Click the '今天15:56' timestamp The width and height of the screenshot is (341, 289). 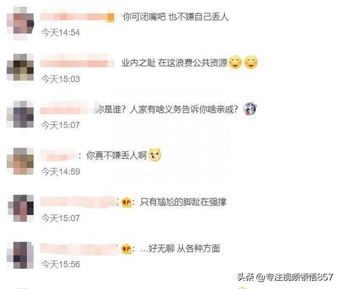[61, 264]
